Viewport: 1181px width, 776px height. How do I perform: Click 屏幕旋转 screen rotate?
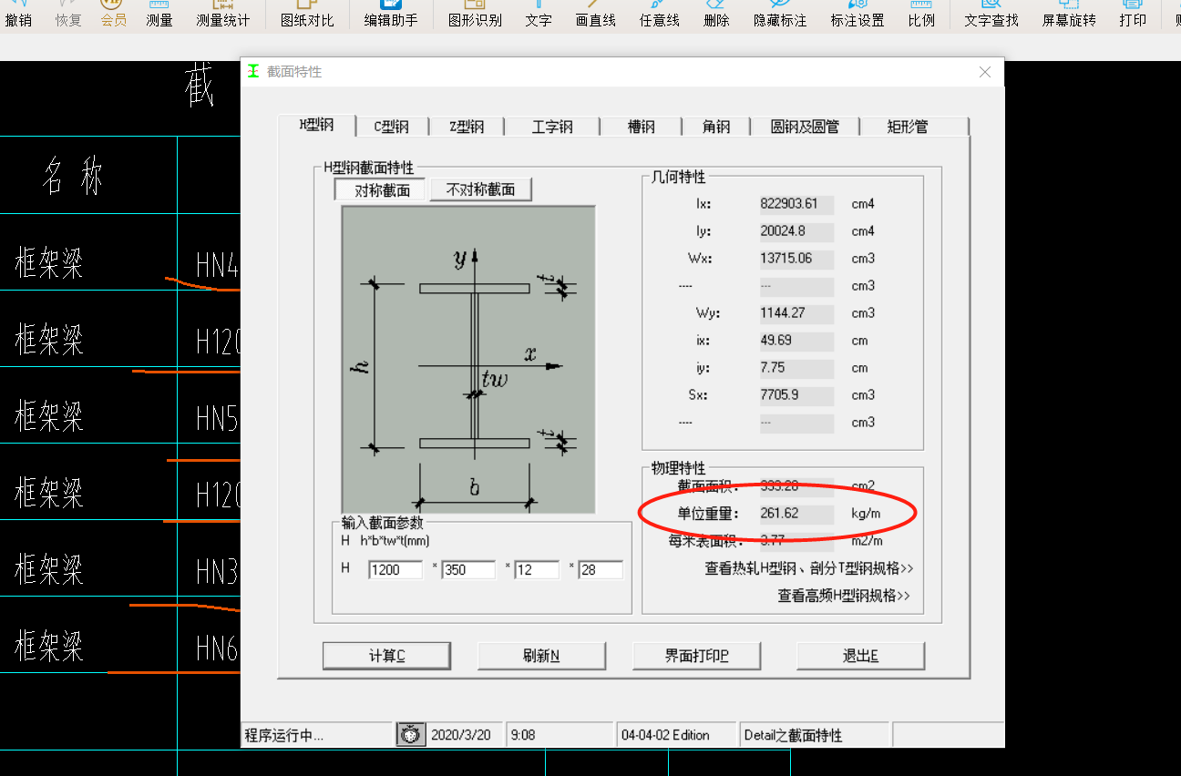(1069, 15)
